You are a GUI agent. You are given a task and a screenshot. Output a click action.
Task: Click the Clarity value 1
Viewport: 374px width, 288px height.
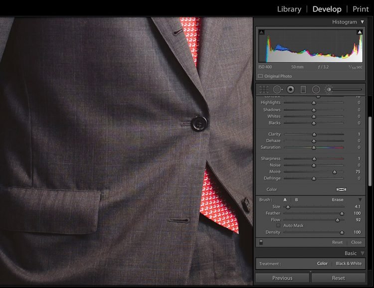359,134
